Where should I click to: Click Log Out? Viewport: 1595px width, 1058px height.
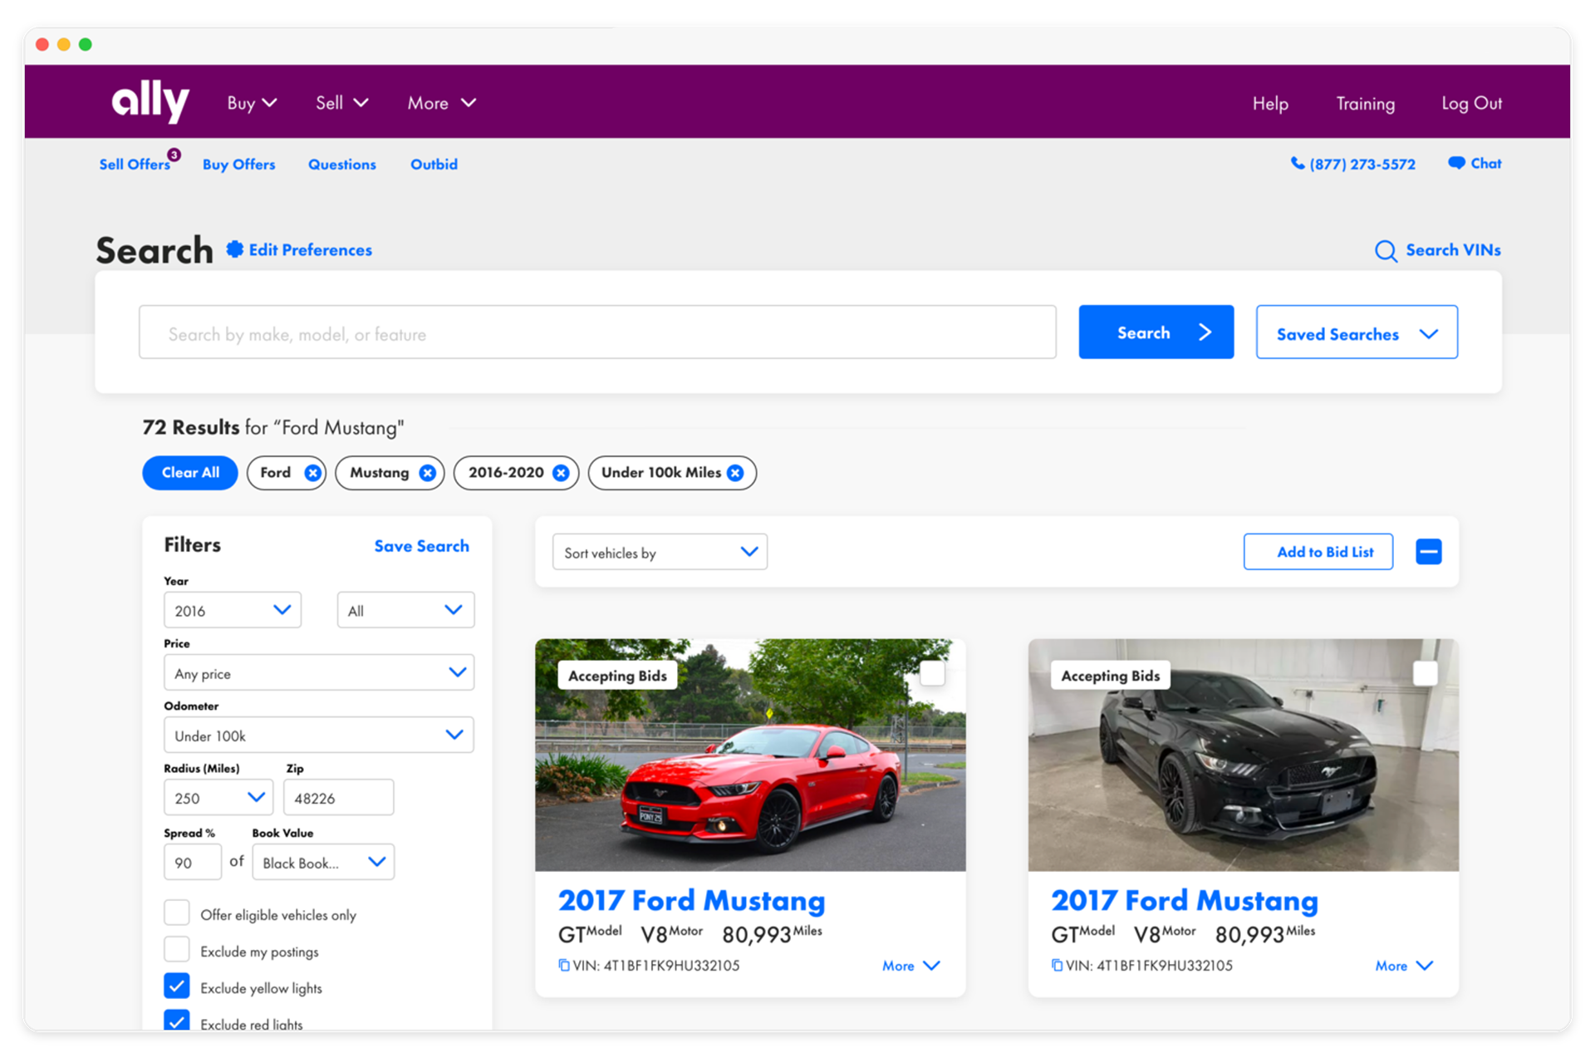point(1471,104)
